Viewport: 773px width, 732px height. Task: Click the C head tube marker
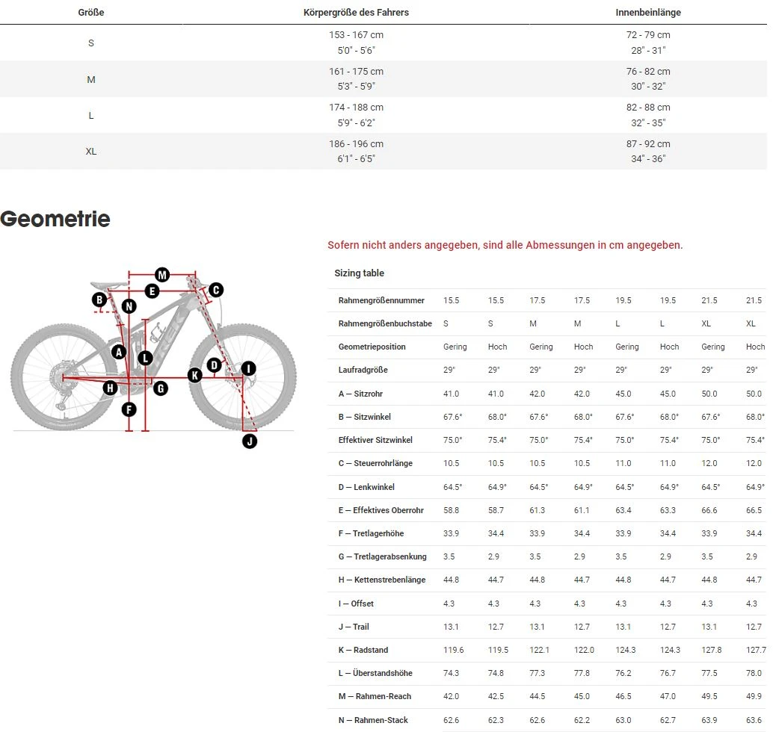(215, 291)
